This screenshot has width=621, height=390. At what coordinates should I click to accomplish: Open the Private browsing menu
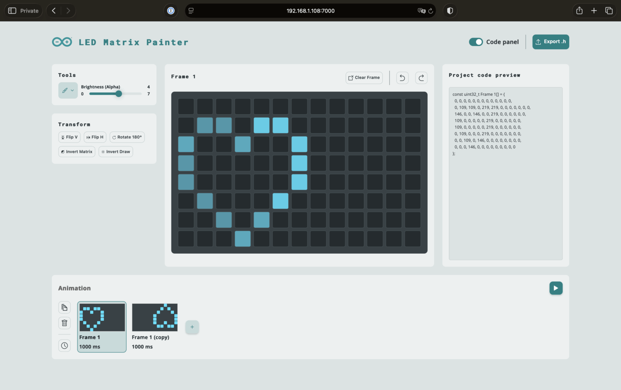click(23, 11)
